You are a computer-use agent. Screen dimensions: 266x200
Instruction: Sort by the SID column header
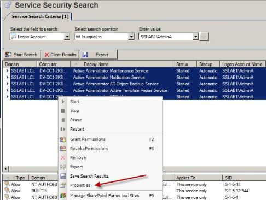(244, 178)
